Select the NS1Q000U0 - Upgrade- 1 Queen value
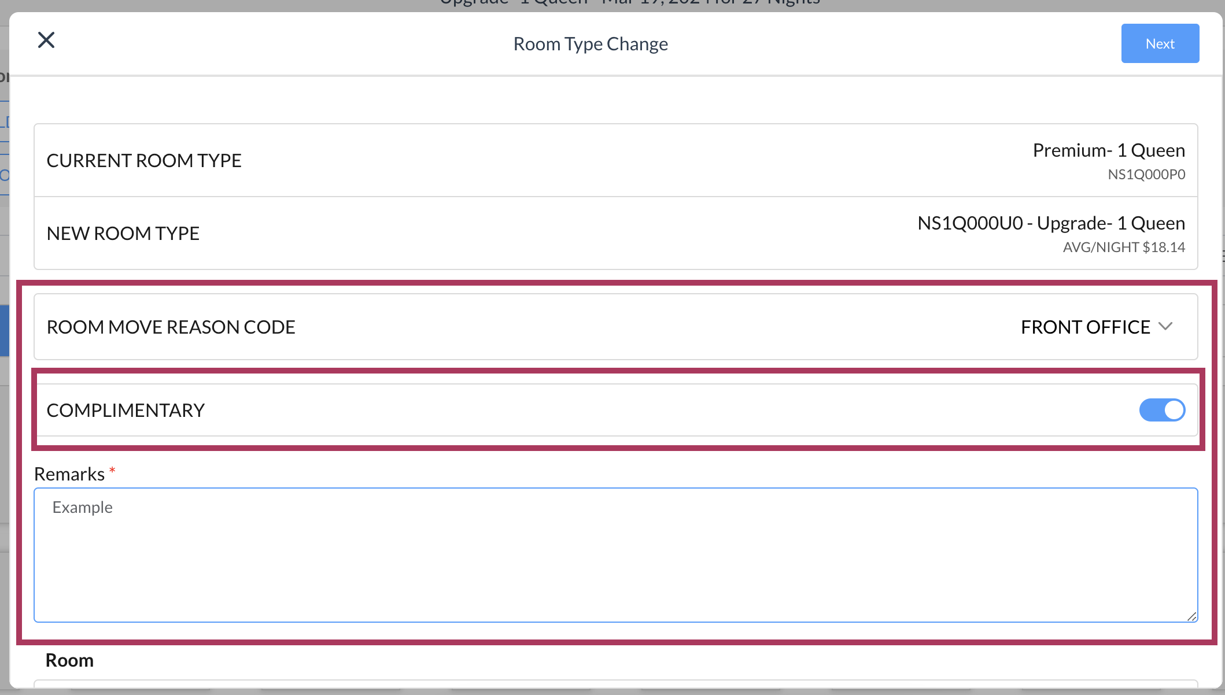 pos(1051,223)
